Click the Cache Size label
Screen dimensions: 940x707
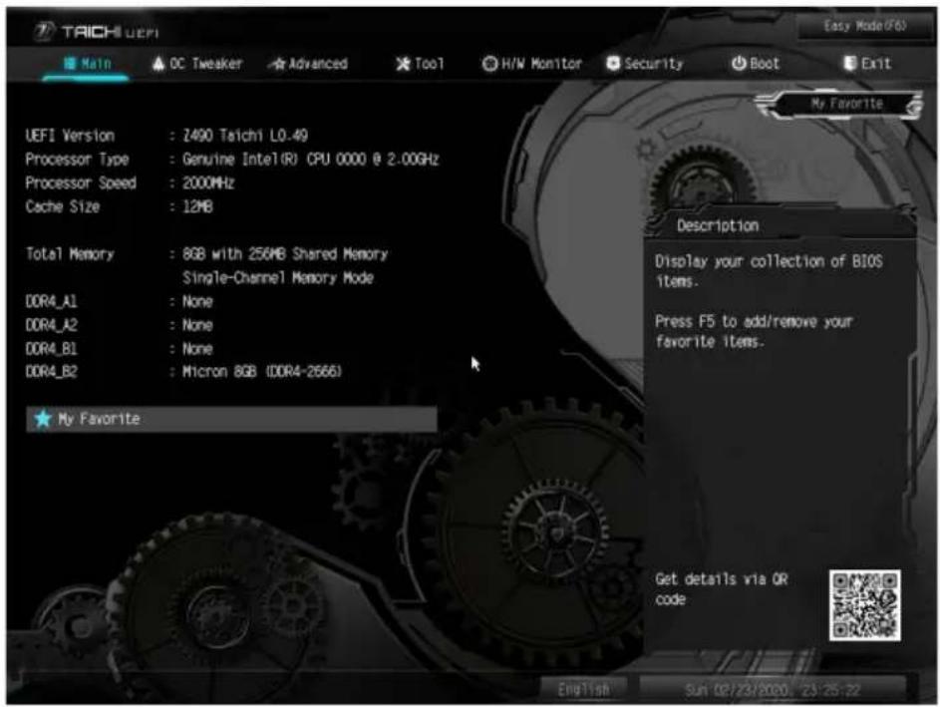coord(63,206)
